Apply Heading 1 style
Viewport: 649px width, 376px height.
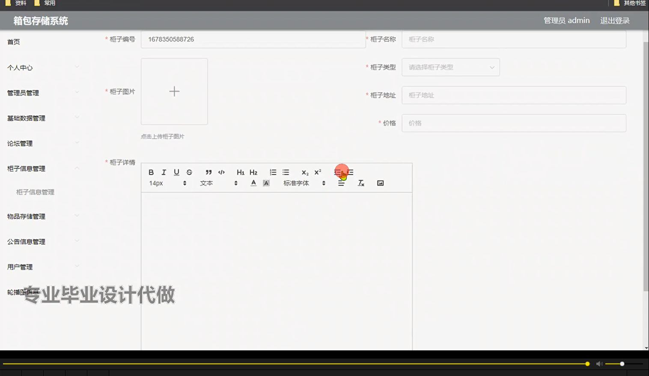pyautogui.click(x=240, y=172)
